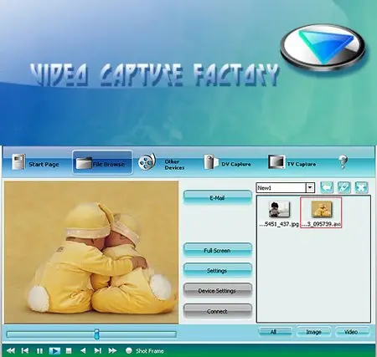Click the E-Mail button

point(217,197)
